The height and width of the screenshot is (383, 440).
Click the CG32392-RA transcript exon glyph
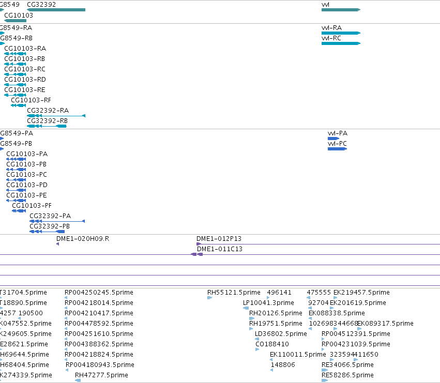(56, 116)
